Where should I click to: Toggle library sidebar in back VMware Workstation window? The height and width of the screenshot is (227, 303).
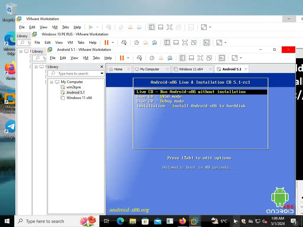click(152, 27)
